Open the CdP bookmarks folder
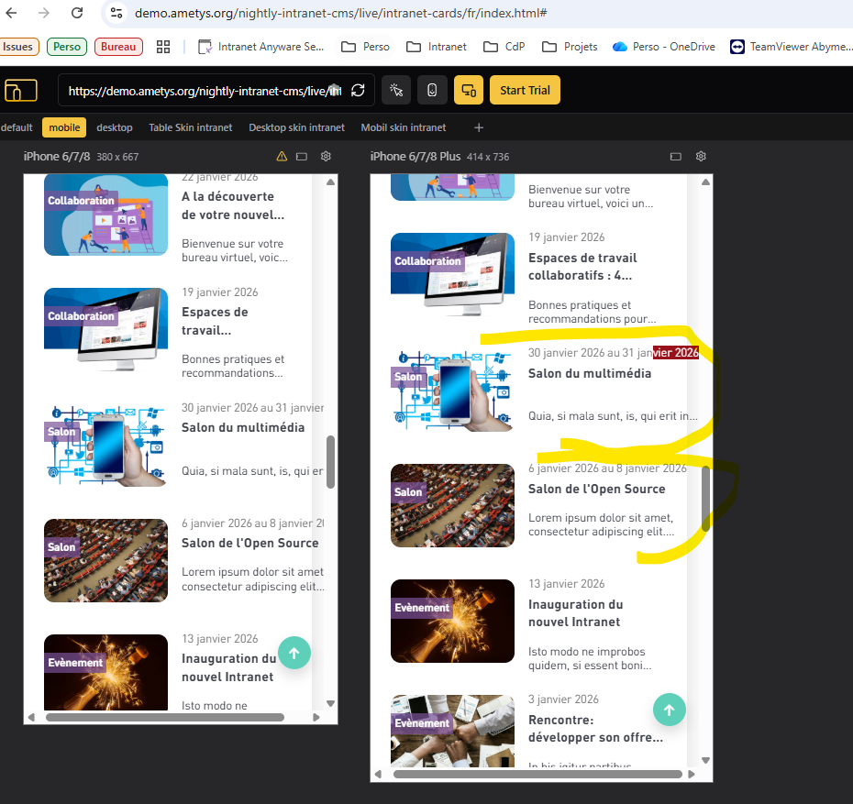This screenshot has height=804, width=853. (x=504, y=47)
